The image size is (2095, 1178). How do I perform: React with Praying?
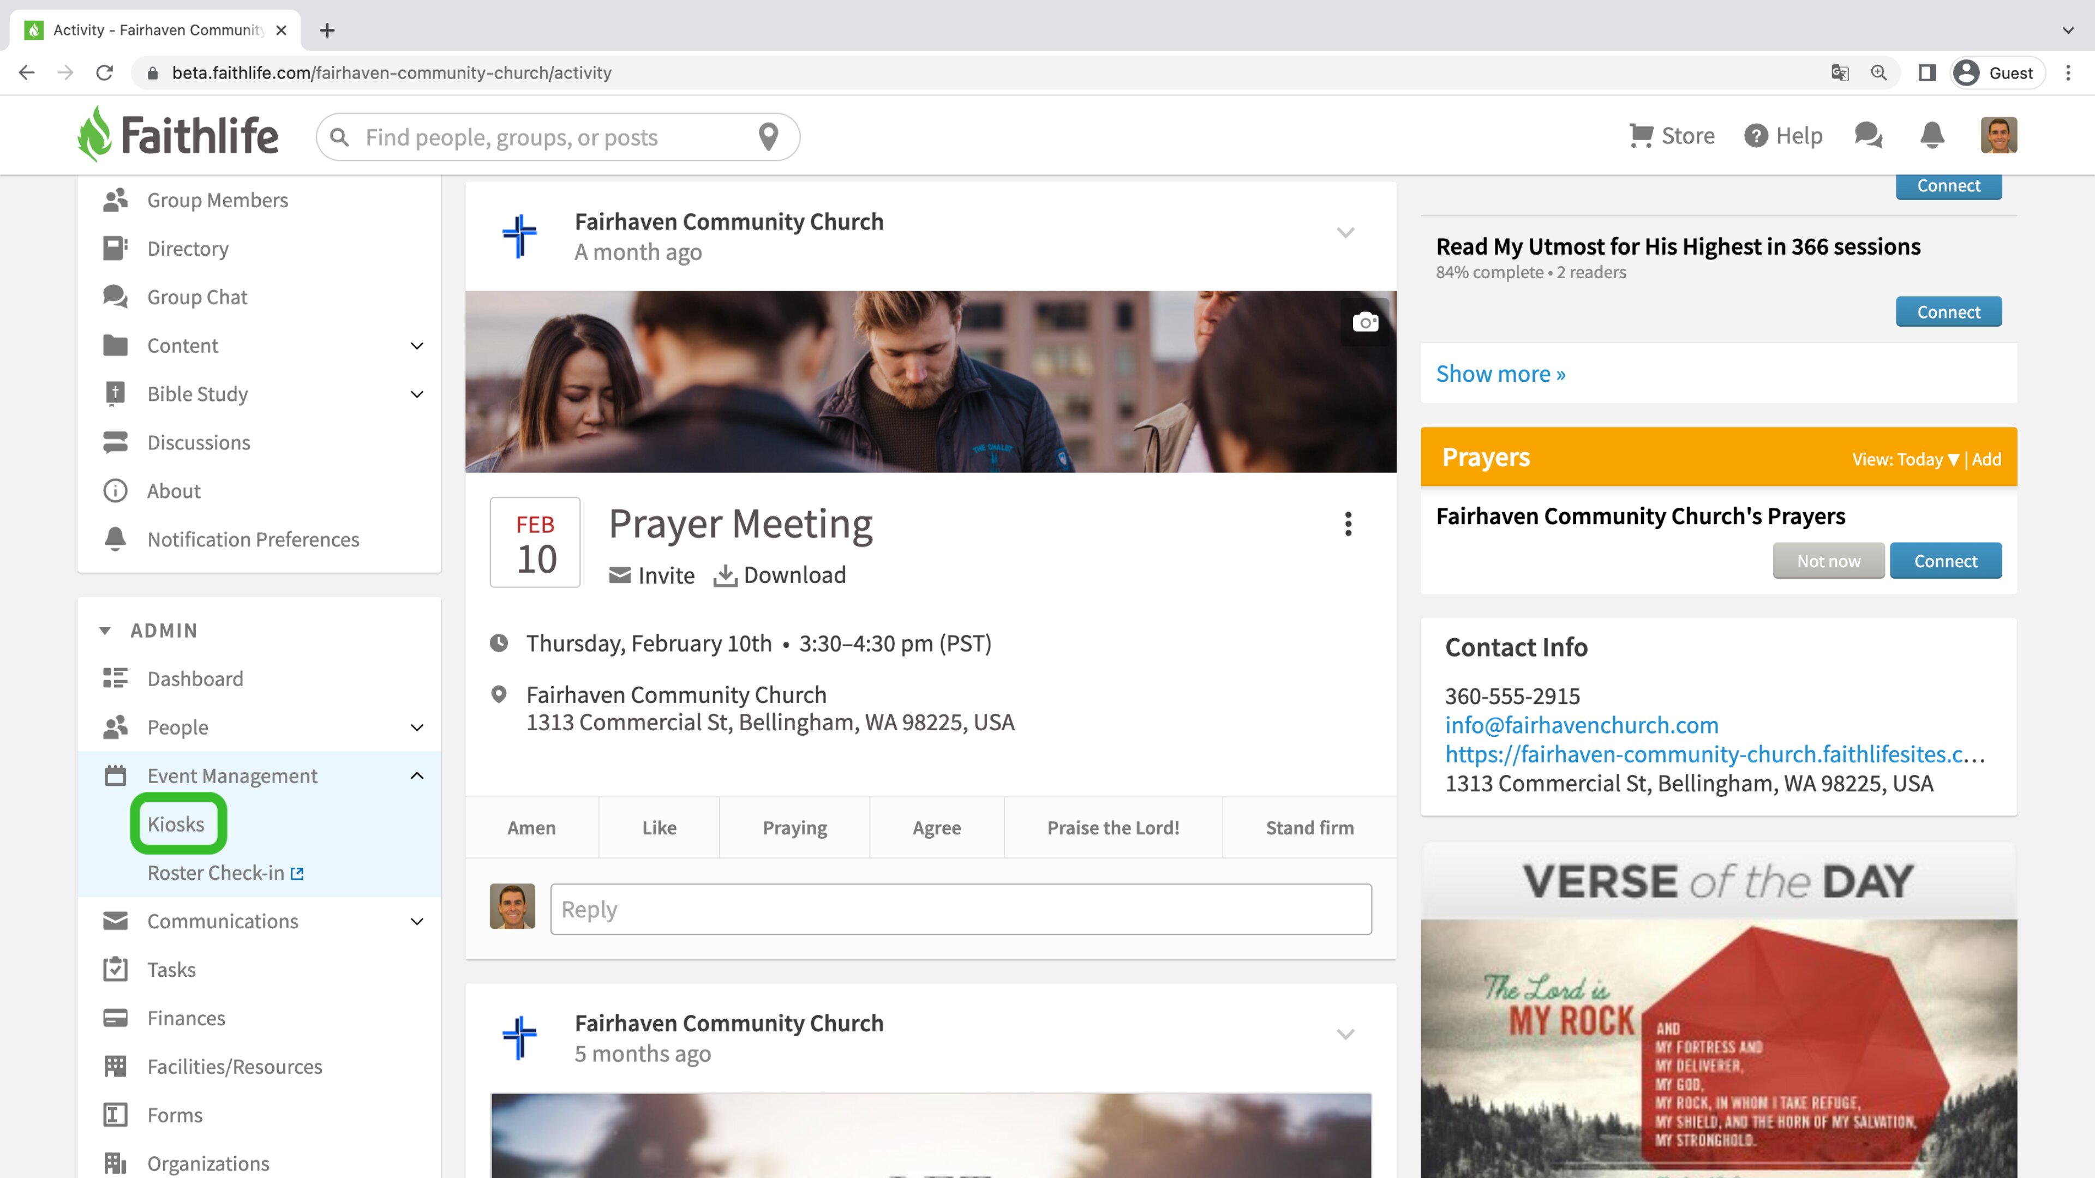click(x=794, y=828)
